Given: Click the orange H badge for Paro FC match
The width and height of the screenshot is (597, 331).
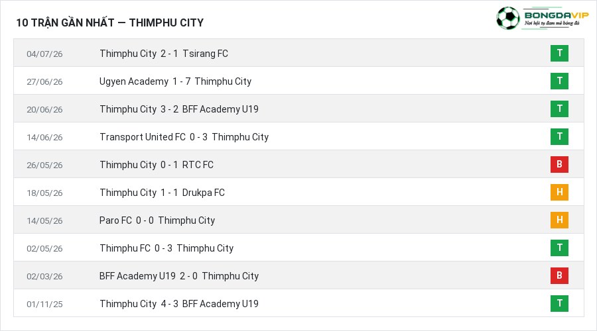Looking at the screenshot, I should [x=559, y=220].
